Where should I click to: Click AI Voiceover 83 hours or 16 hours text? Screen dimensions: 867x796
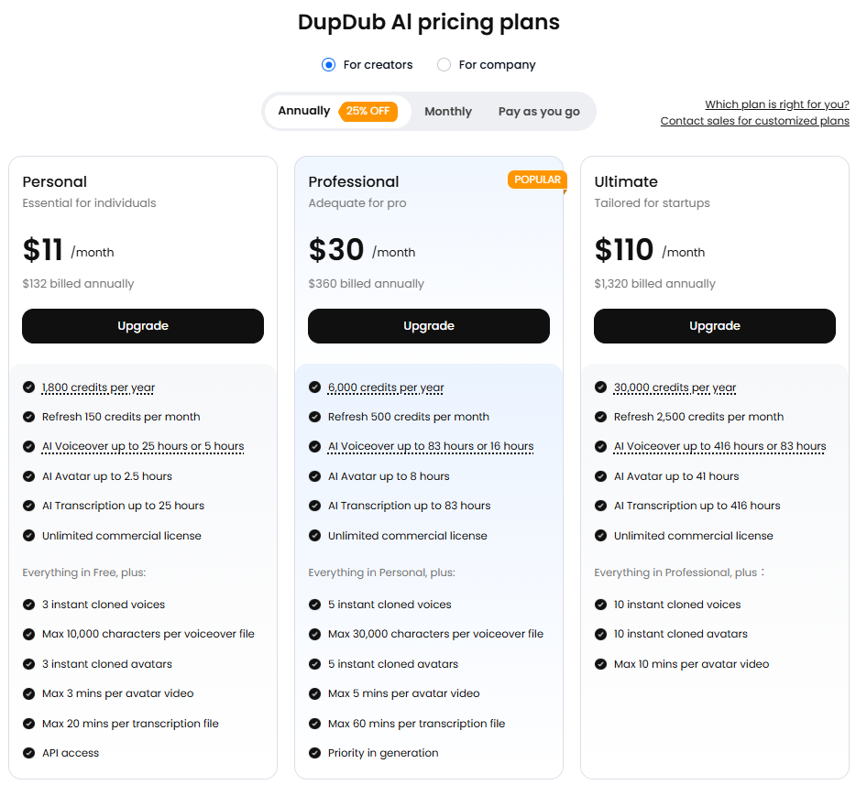click(431, 446)
